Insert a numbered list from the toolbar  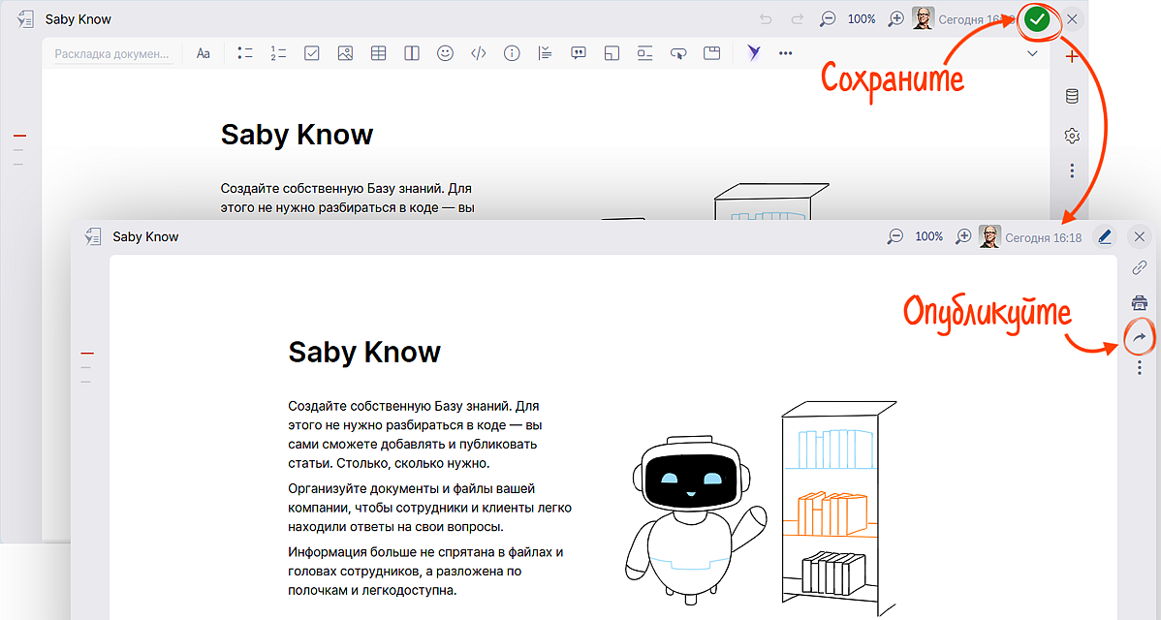pos(278,53)
